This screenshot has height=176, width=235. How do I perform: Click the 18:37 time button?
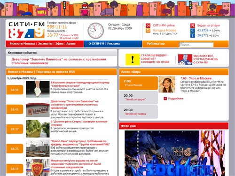point(15,129)
